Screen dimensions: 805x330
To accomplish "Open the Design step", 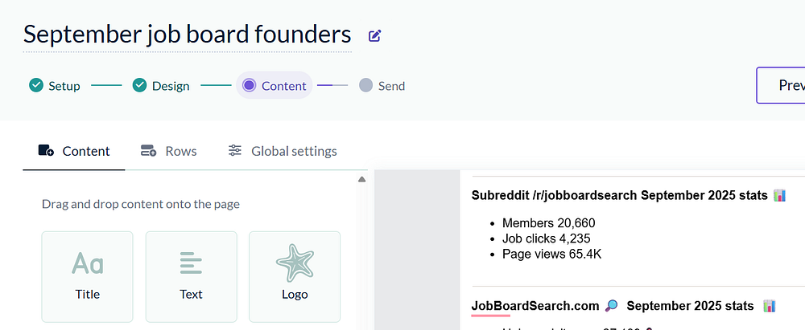I will point(161,86).
